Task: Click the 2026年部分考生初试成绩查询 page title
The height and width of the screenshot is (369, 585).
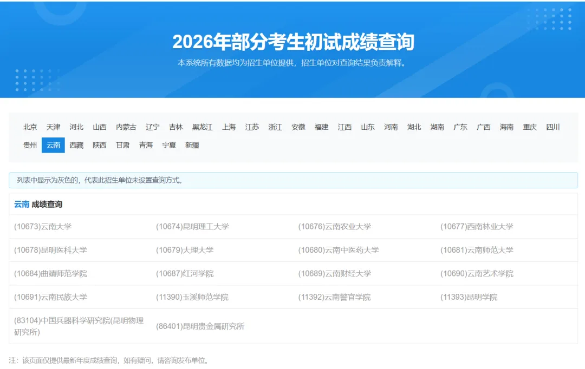Action: pyautogui.click(x=293, y=42)
